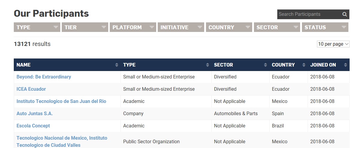The height and width of the screenshot is (148, 361).
Task: Open the SECTOR filter dropdown
Action: click(x=277, y=27)
